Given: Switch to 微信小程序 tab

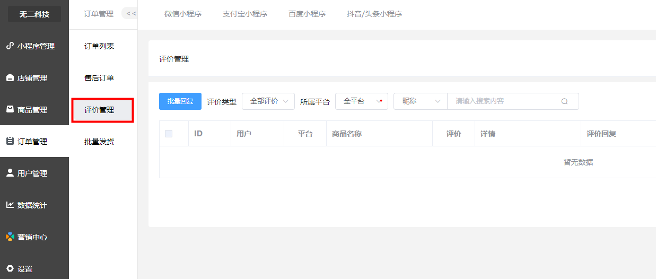Looking at the screenshot, I should coord(183,14).
